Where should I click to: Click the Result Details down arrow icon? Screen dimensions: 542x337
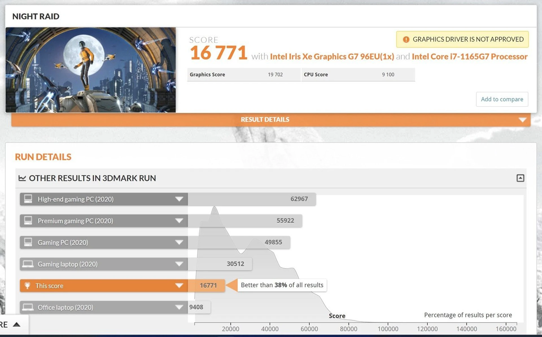(x=523, y=120)
